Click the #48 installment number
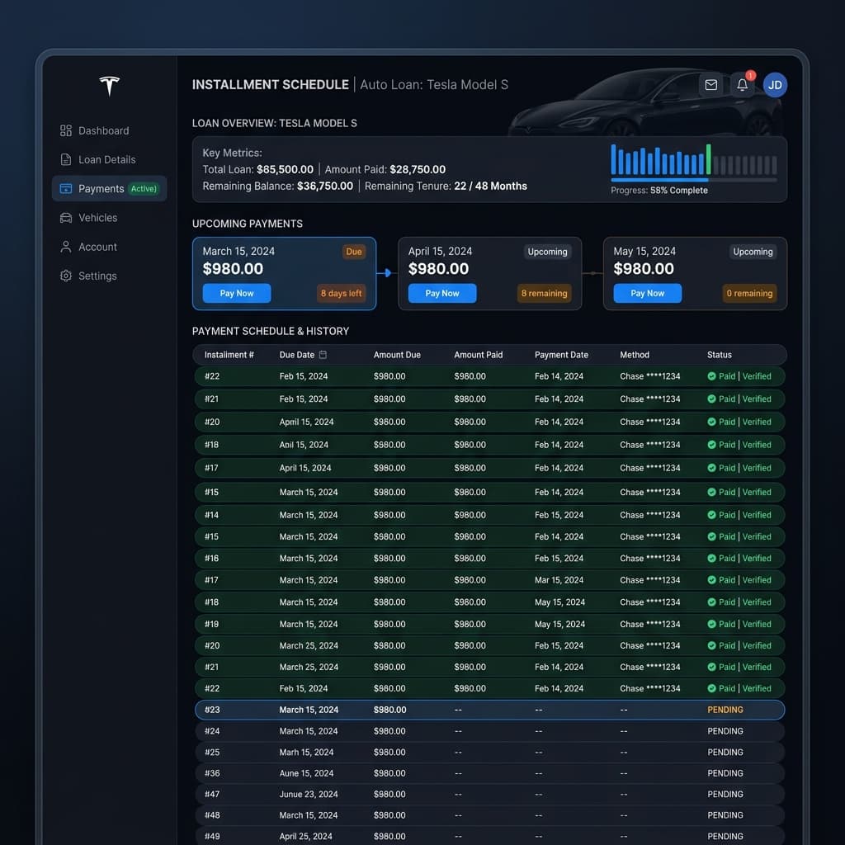Screen dimensions: 845x845 (212, 814)
